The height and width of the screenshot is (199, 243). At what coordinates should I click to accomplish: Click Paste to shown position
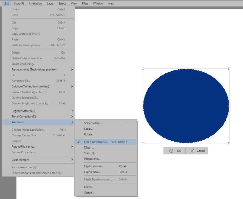coord(38,45)
